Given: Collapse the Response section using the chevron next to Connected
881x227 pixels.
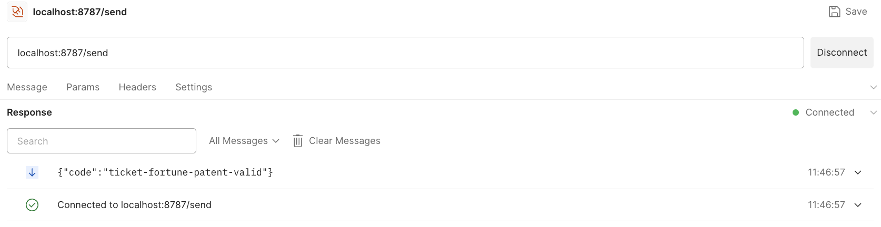Looking at the screenshot, I should [x=874, y=112].
